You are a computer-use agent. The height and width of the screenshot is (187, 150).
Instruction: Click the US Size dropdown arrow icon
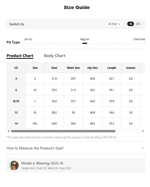[119, 24]
